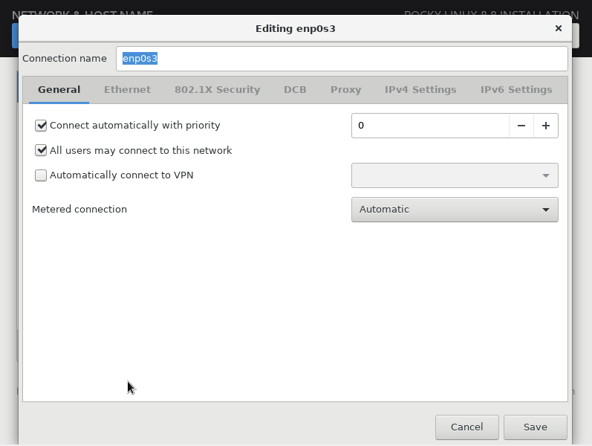592x446 pixels.
Task: Open the IPv4 Settings tab
Action: pos(420,89)
